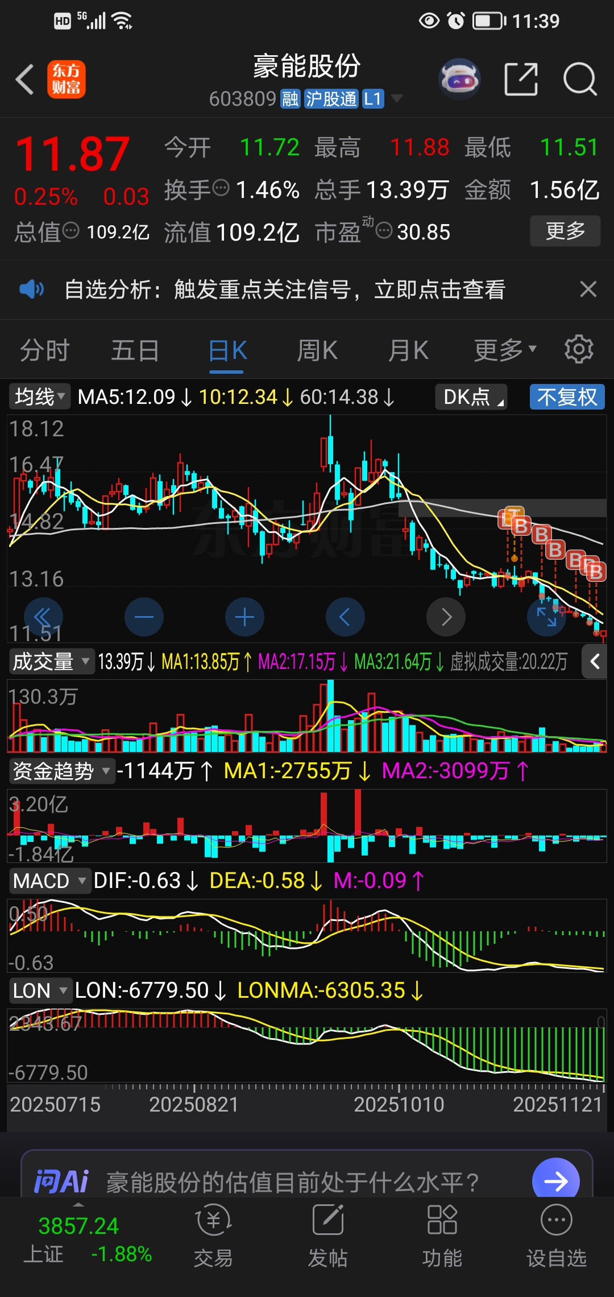Screen dimensions: 614x1297
Task: Open the 上证 index ticker
Action: [x=88, y=1240]
